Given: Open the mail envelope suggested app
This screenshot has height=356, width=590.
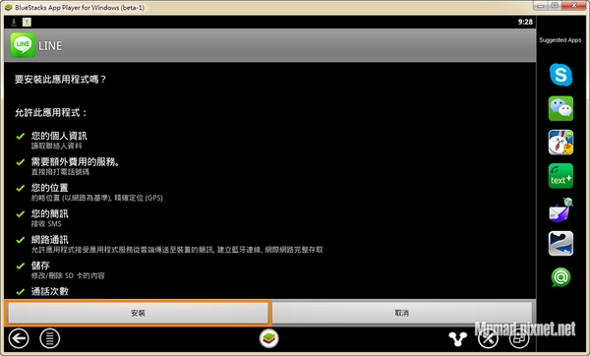Looking at the screenshot, I should pyautogui.click(x=560, y=210).
